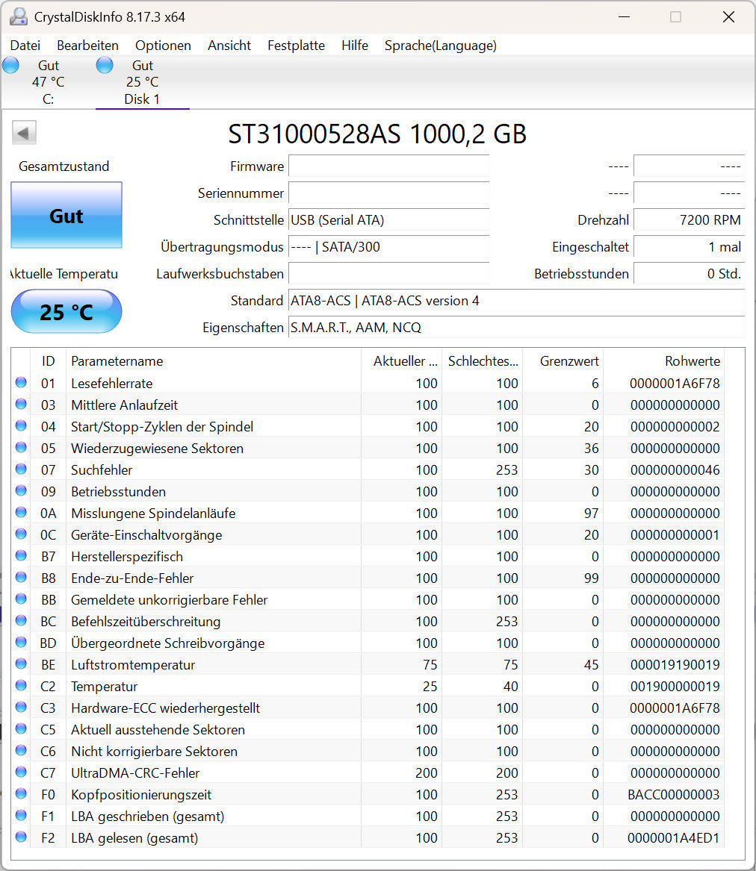Click the blue status orb for Disk 1

(105, 65)
